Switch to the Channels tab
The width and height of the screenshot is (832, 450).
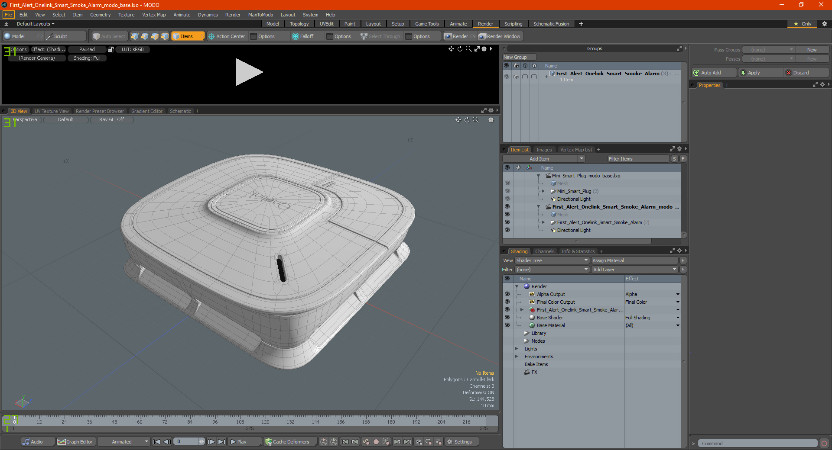click(x=544, y=251)
